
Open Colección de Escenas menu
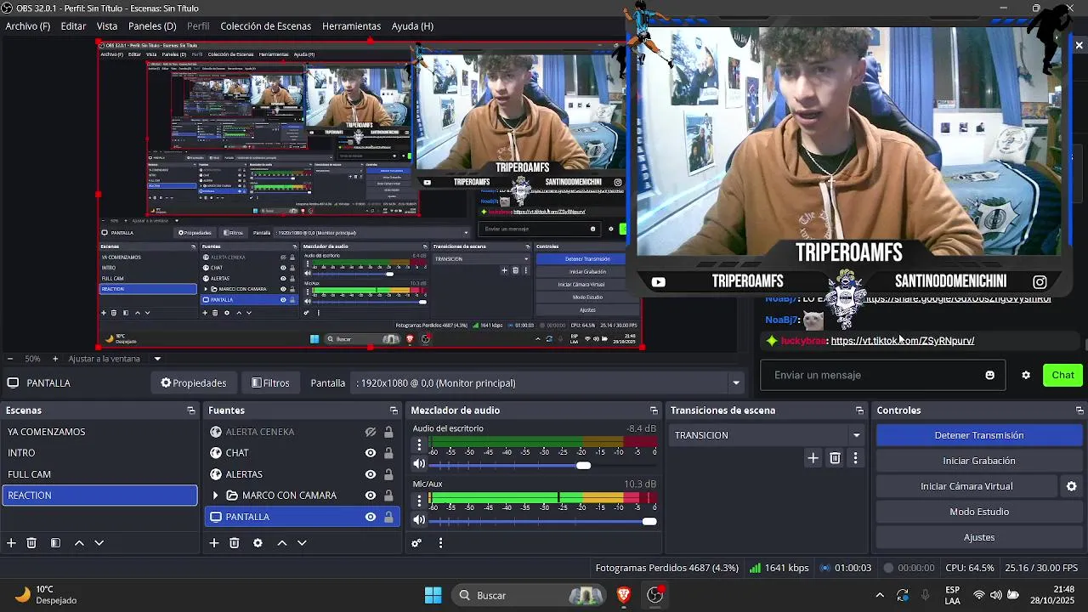pos(265,26)
